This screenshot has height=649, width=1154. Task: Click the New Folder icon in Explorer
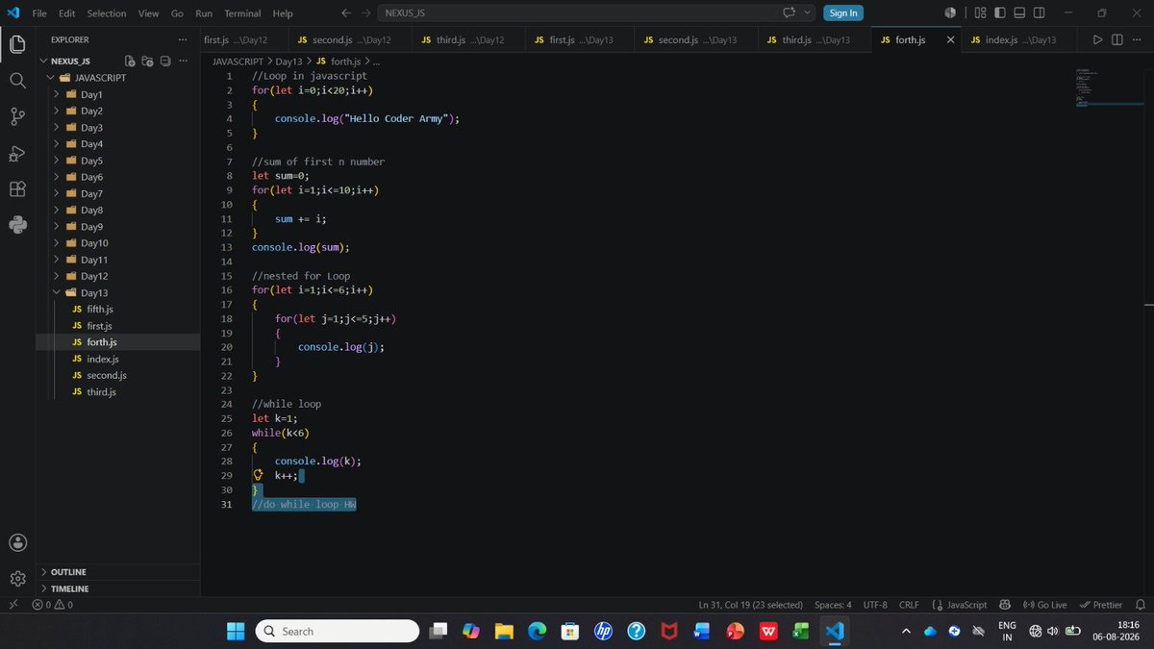coord(148,61)
